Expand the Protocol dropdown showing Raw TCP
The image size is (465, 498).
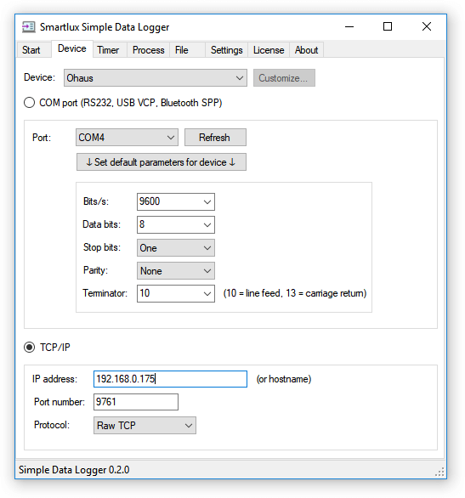pos(145,425)
